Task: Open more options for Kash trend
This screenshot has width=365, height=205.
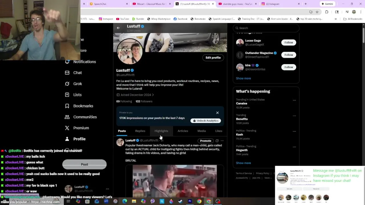Action: (x=294, y=132)
